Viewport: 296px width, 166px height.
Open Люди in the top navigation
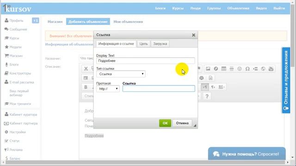pyautogui.click(x=195, y=8)
